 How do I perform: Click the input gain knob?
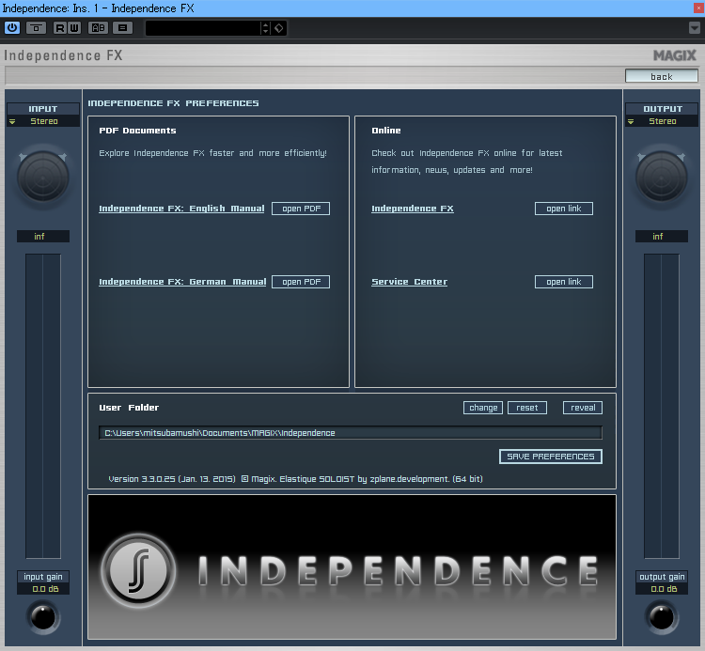point(43,618)
